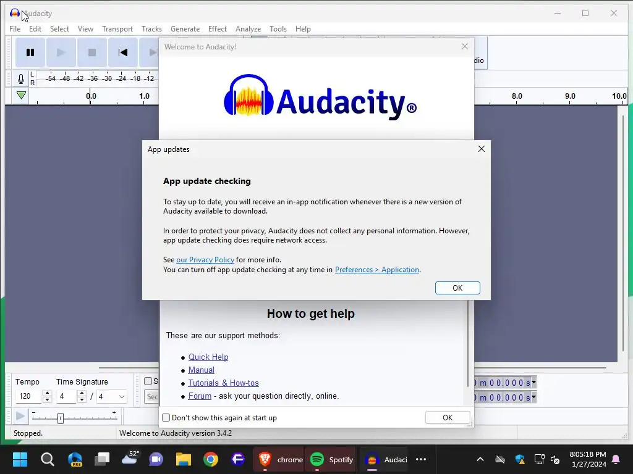Screen dimensions: 633x474
Task: Open the Privacy Policy link
Action: (x=205, y=260)
